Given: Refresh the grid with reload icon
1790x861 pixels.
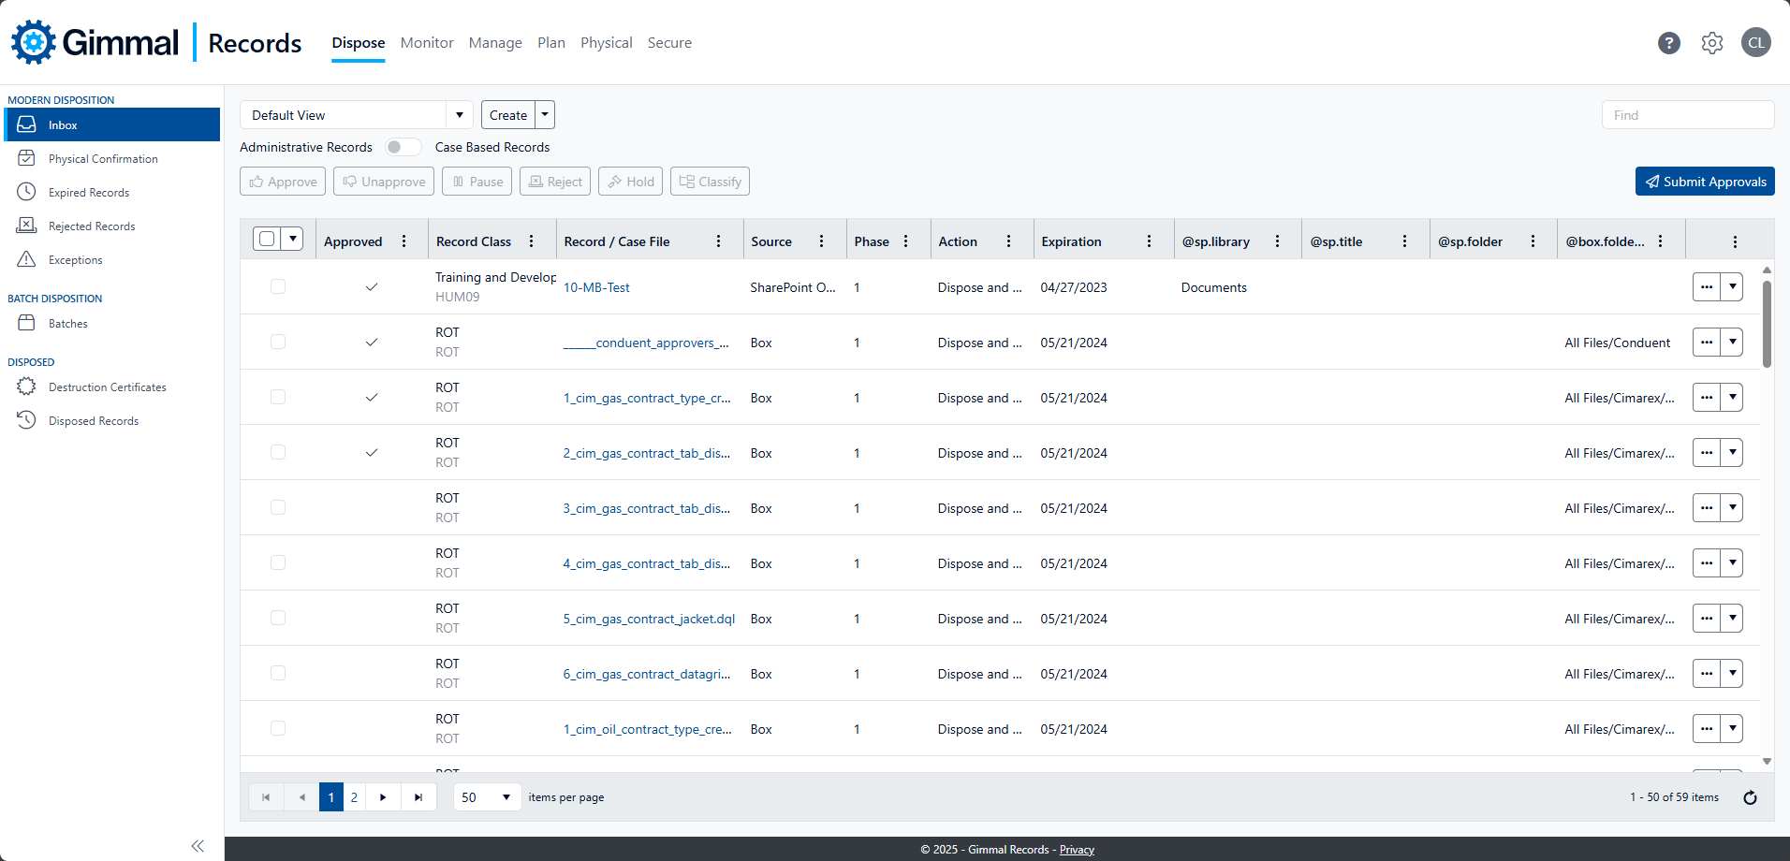Looking at the screenshot, I should coord(1750,797).
